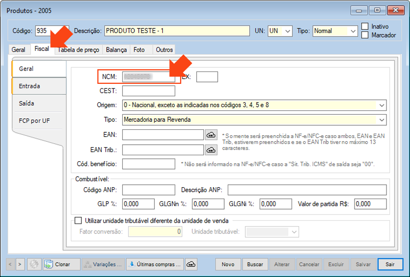
Task: Open the Tipo 'Mercadoria para Revenda' dropdown
Action: click(x=382, y=120)
